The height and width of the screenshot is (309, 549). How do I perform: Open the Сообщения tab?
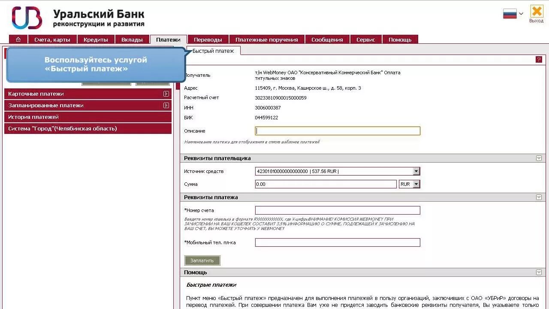(327, 39)
